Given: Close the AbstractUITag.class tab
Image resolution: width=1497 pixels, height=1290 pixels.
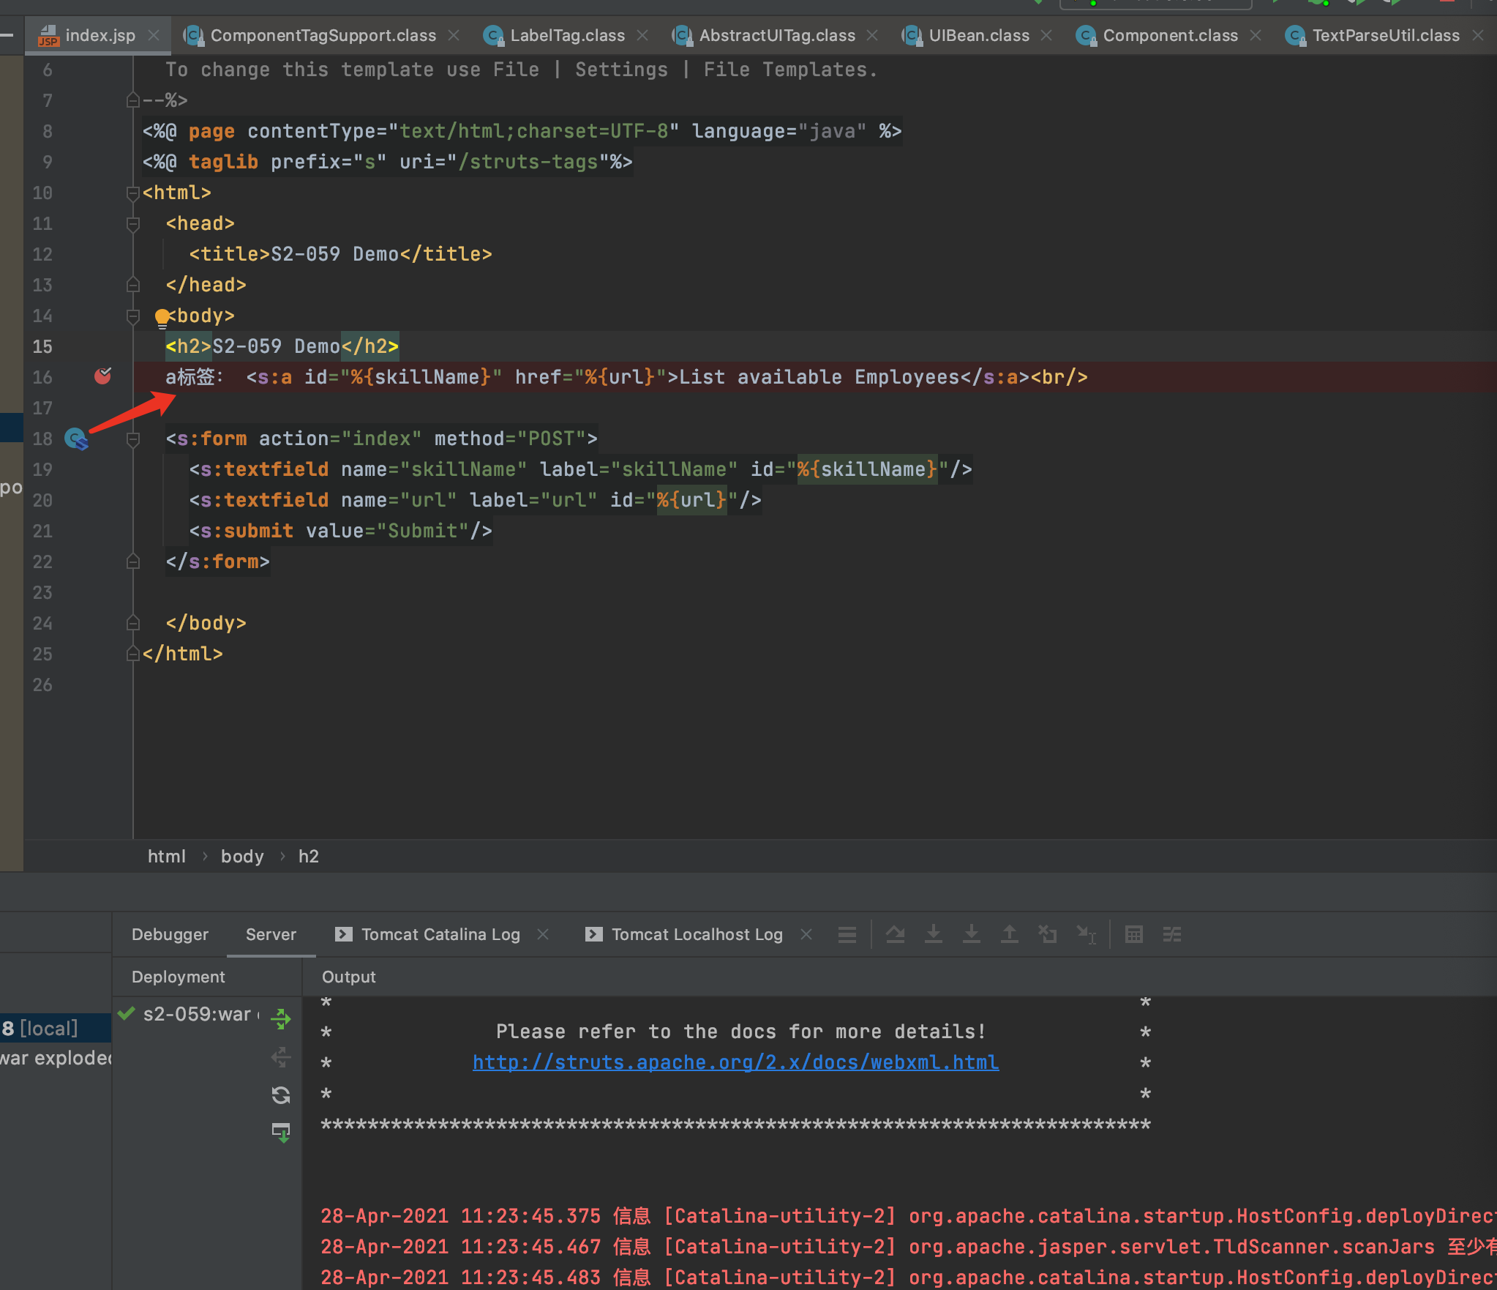Looking at the screenshot, I should point(872,35).
